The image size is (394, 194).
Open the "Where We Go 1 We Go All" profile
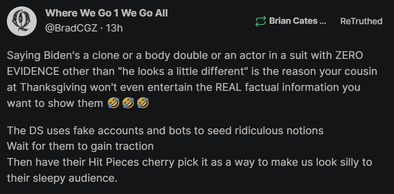coord(106,13)
